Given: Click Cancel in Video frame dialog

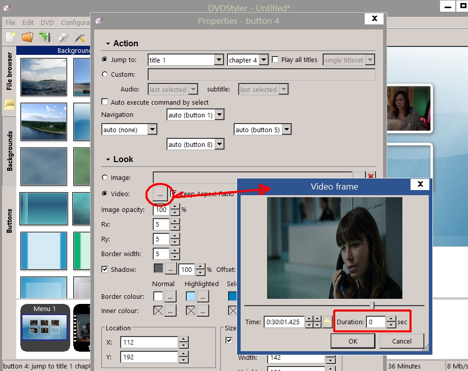Looking at the screenshot, I should [x=402, y=341].
